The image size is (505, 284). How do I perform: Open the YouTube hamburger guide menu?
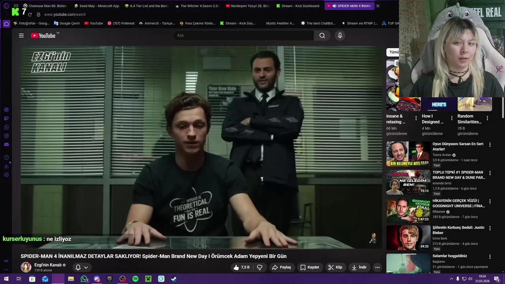tap(21, 35)
